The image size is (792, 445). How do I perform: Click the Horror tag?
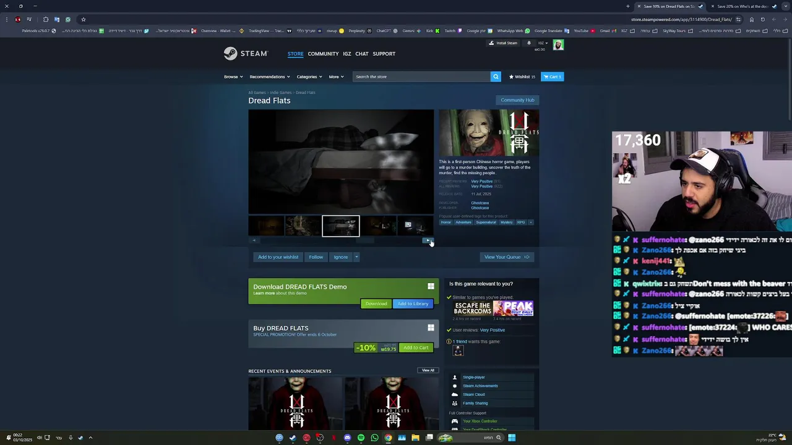pyautogui.click(x=445, y=222)
